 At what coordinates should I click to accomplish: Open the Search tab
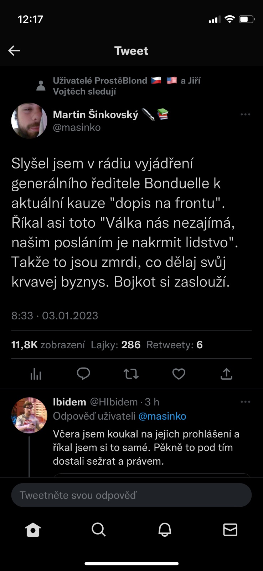[x=99, y=530]
